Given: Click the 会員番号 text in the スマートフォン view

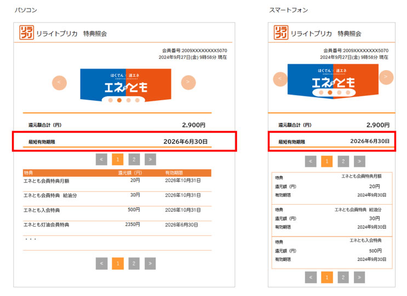Looking at the screenshot, I should click(x=356, y=50).
